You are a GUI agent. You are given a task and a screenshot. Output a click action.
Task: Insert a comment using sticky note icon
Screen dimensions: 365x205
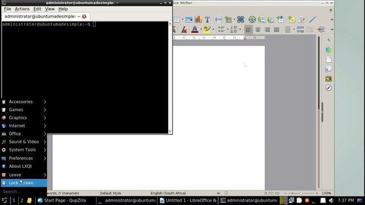point(291,19)
